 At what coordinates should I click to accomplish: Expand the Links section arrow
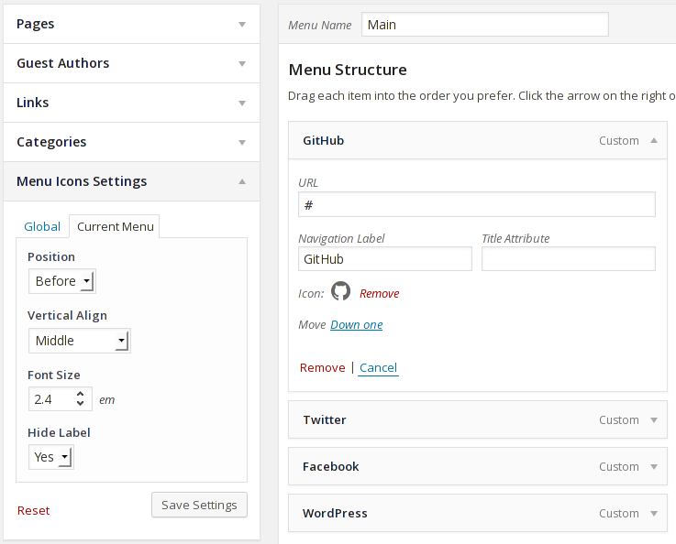point(242,103)
